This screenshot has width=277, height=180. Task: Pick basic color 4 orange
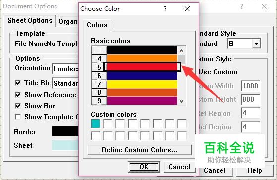pyautogui.click(x=142, y=58)
